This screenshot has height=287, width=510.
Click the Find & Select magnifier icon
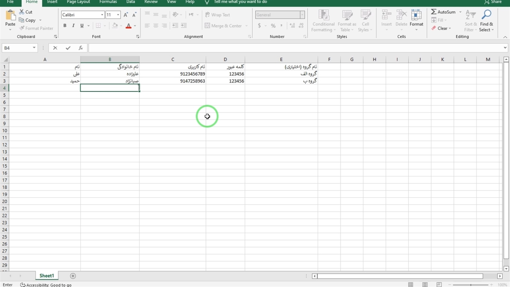point(486,16)
